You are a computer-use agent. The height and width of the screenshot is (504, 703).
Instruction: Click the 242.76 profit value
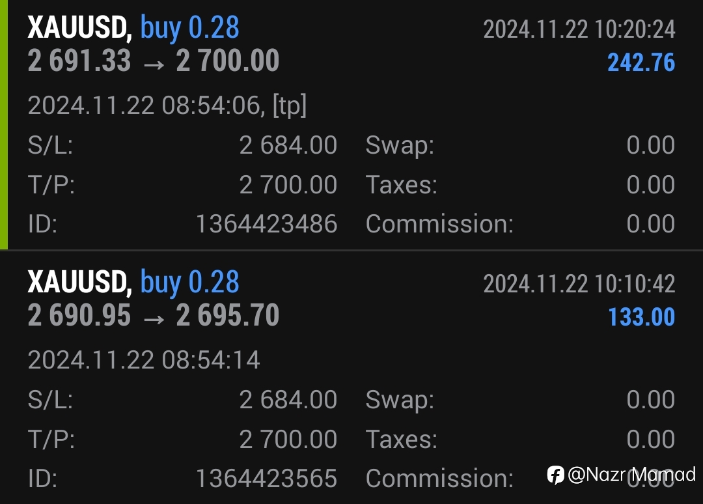(641, 63)
